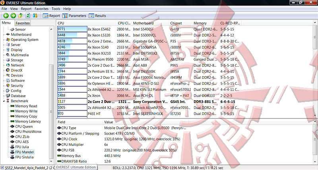318x170 pixels.
Task: Click the Results toolbar button
Action: pos(97,16)
